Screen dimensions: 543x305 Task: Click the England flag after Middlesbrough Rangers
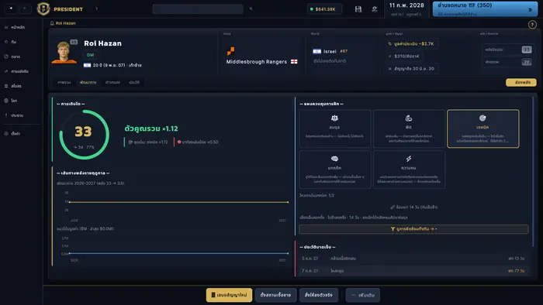(294, 62)
